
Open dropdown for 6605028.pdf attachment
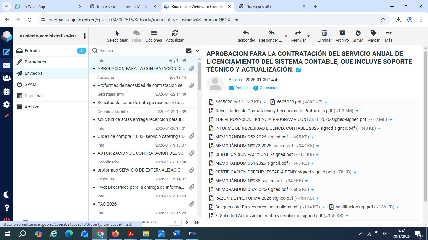[265, 102]
